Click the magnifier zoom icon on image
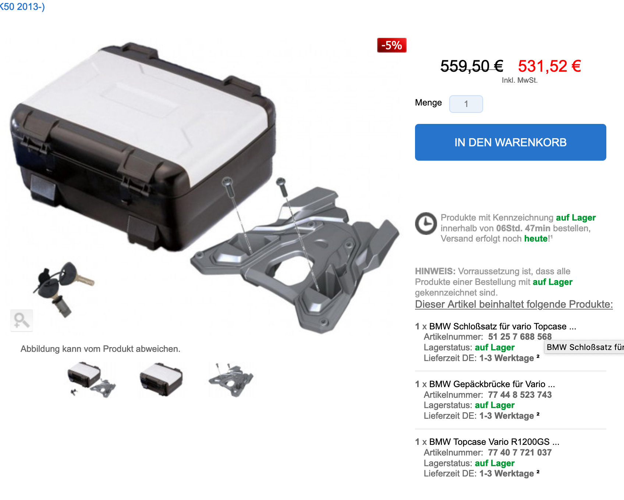The width and height of the screenshot is (624, 500). (22, 321)
